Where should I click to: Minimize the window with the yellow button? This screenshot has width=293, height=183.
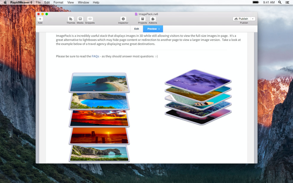42,14
